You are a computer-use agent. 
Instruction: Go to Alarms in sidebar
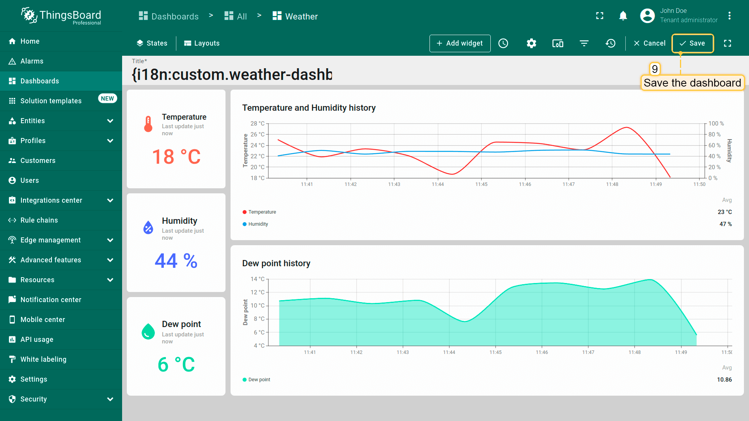pyautogui.click(x=32, y=61)
